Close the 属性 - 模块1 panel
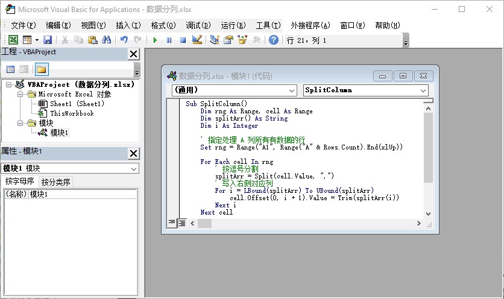This screenshot has width=504, height=299. coord(133,153)
